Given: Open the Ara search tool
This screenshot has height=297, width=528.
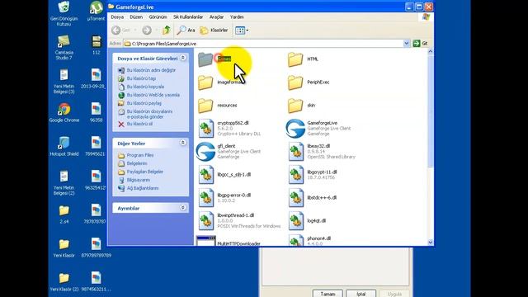Looking at the screenshot, I should pos(186,31).
